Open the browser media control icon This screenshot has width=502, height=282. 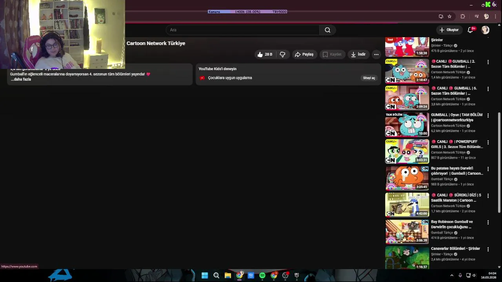click(477, 16)
